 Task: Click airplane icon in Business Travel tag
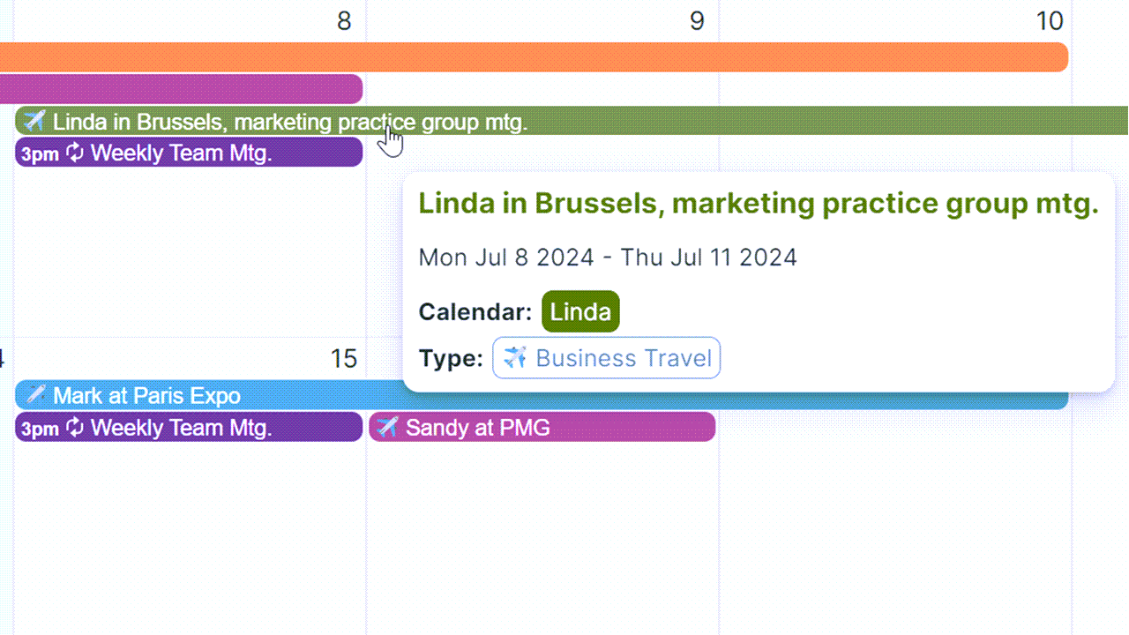coord(515,358)
